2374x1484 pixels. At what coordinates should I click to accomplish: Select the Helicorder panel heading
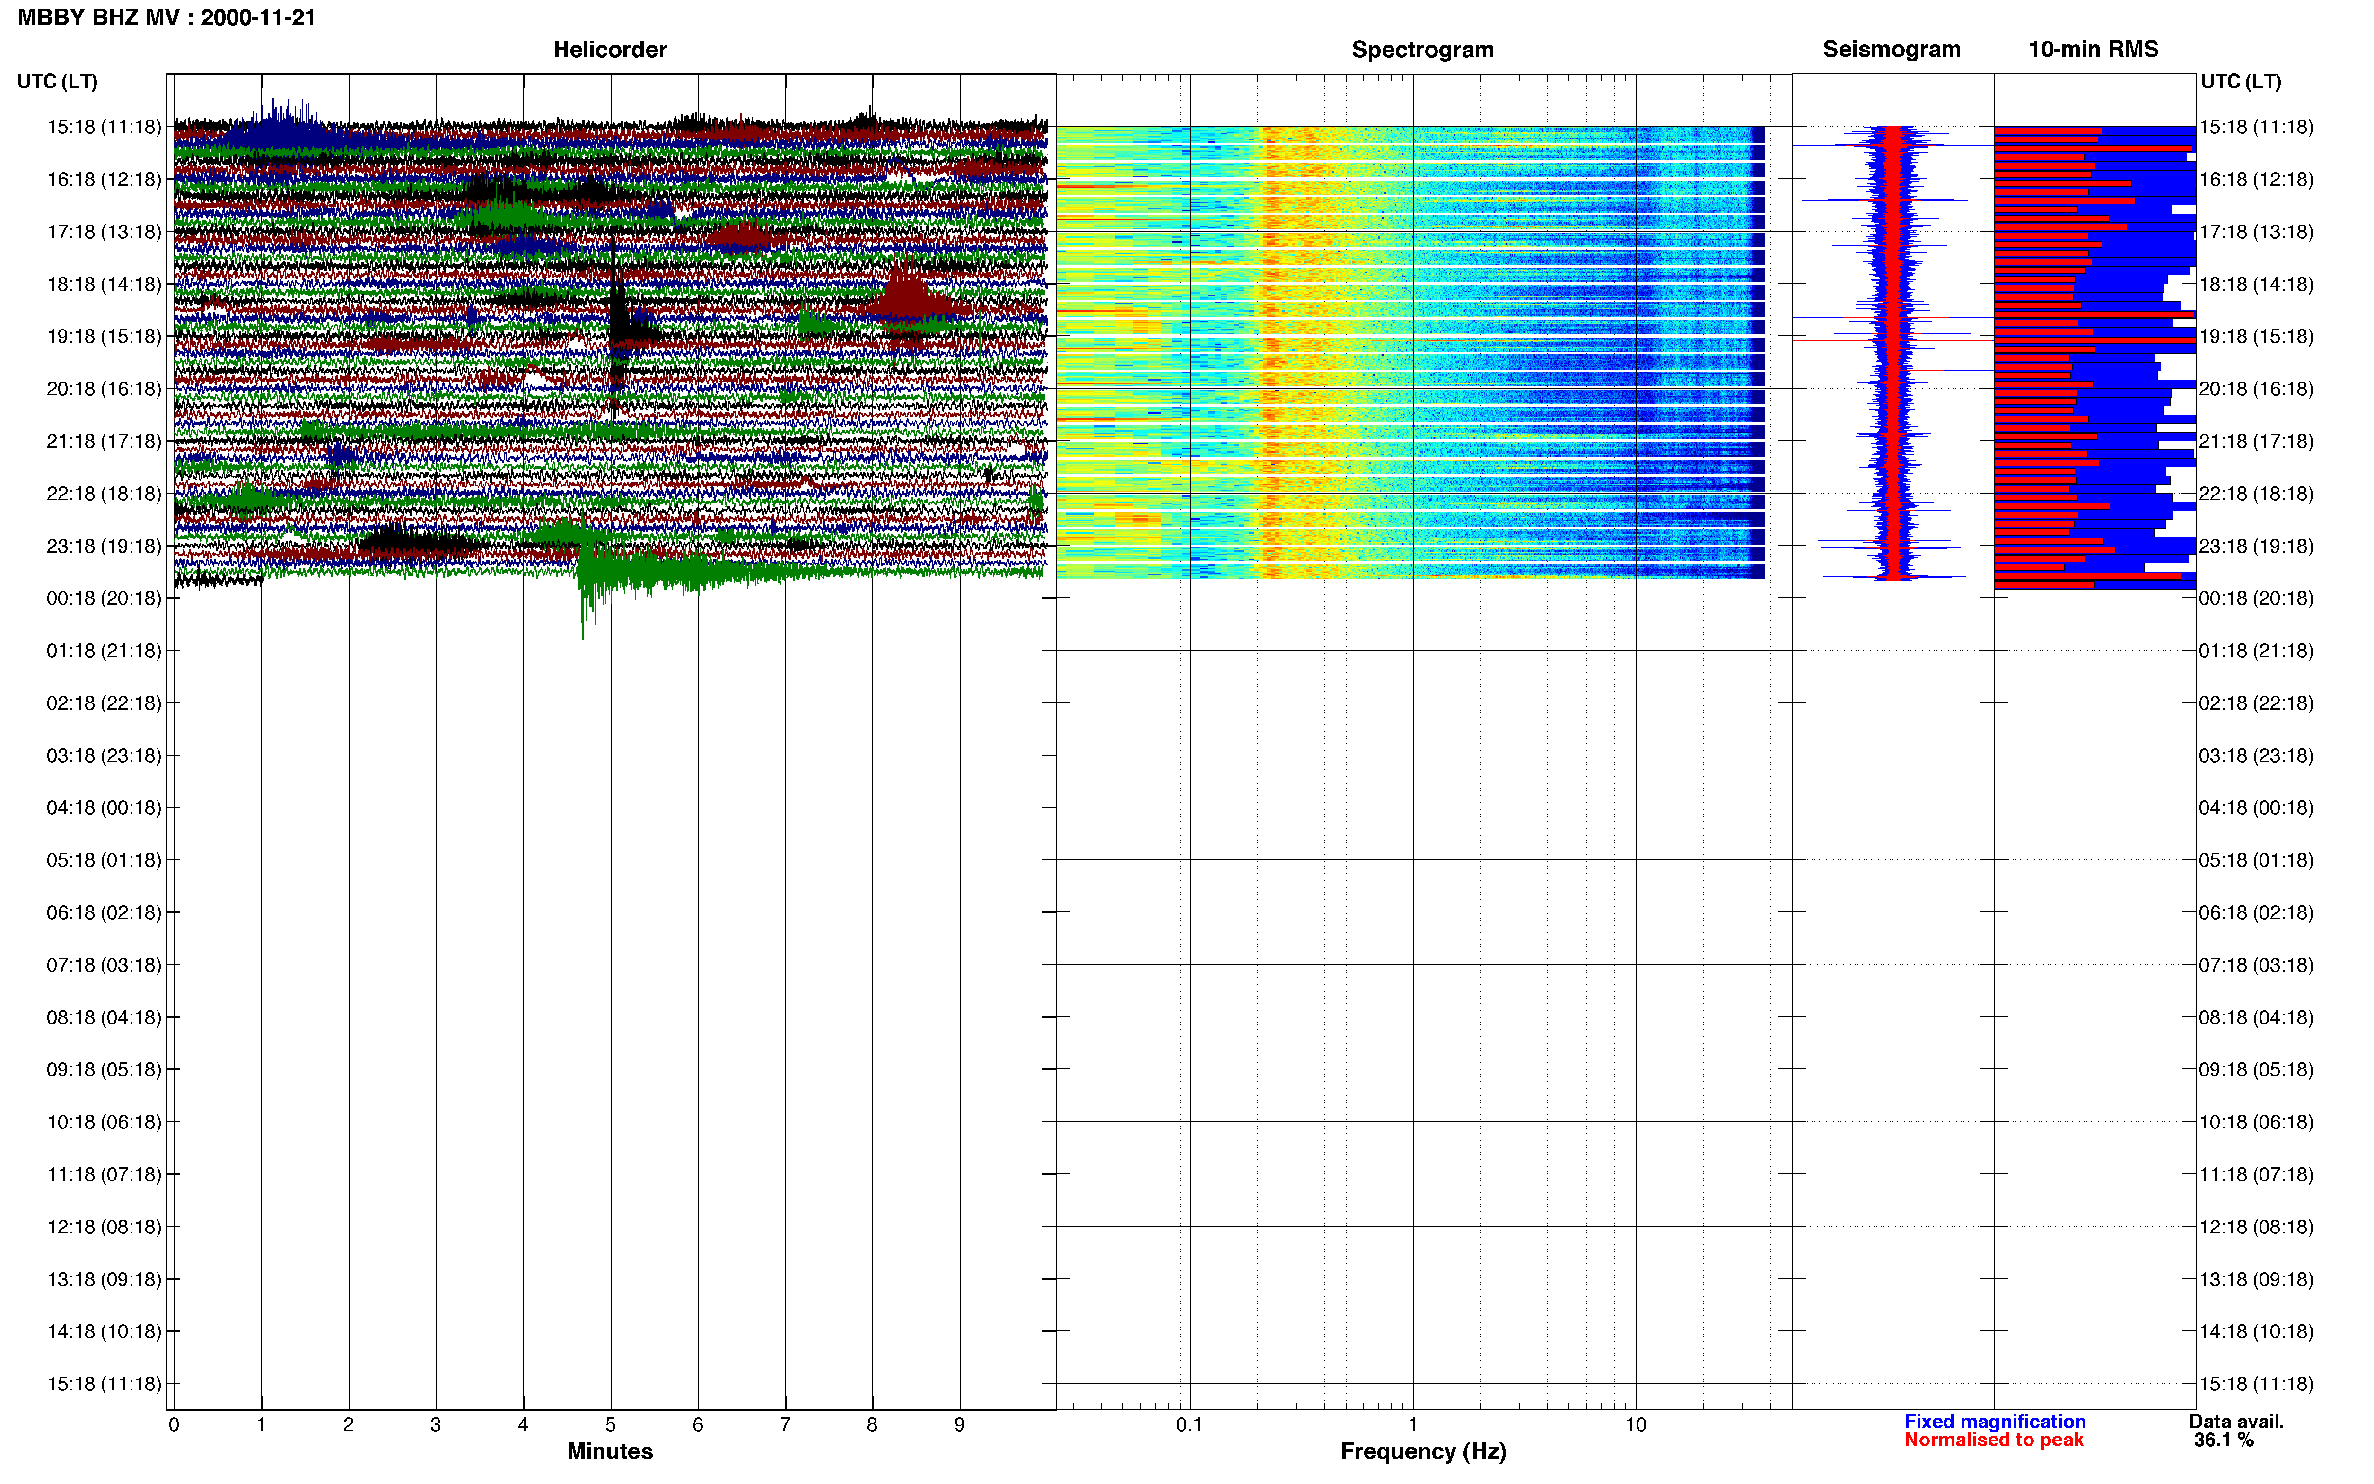pos(610,49)
